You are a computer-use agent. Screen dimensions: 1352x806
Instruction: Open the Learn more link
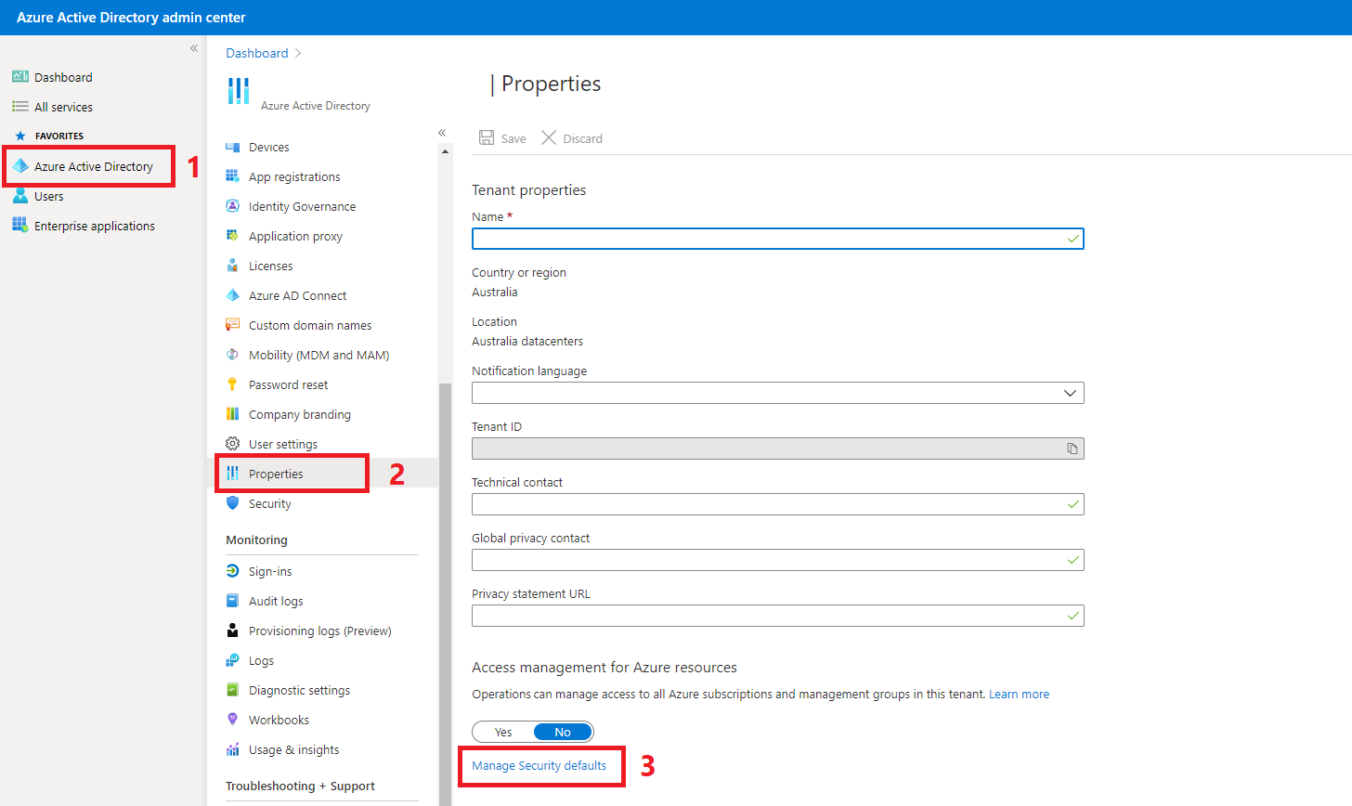pos(1019,694)
